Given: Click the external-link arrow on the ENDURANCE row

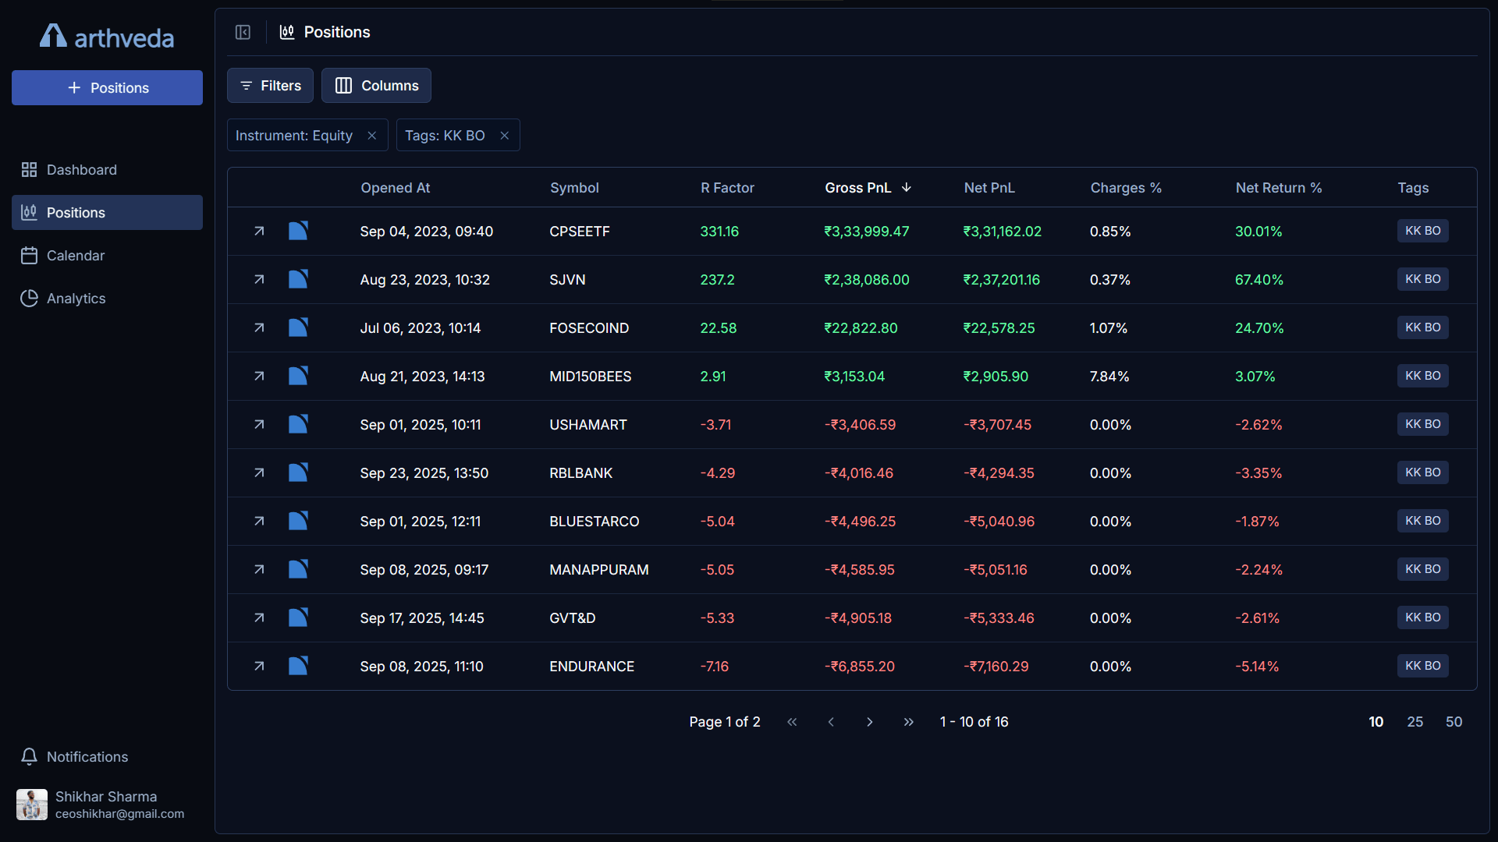Looking at the screenshot, I should pos(259,666).
